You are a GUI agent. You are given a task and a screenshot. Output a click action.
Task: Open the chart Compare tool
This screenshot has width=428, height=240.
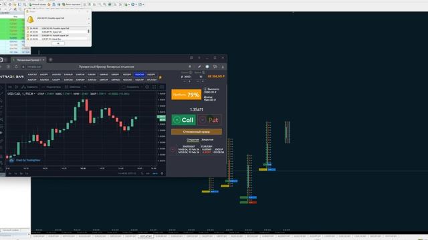[29, 87]
